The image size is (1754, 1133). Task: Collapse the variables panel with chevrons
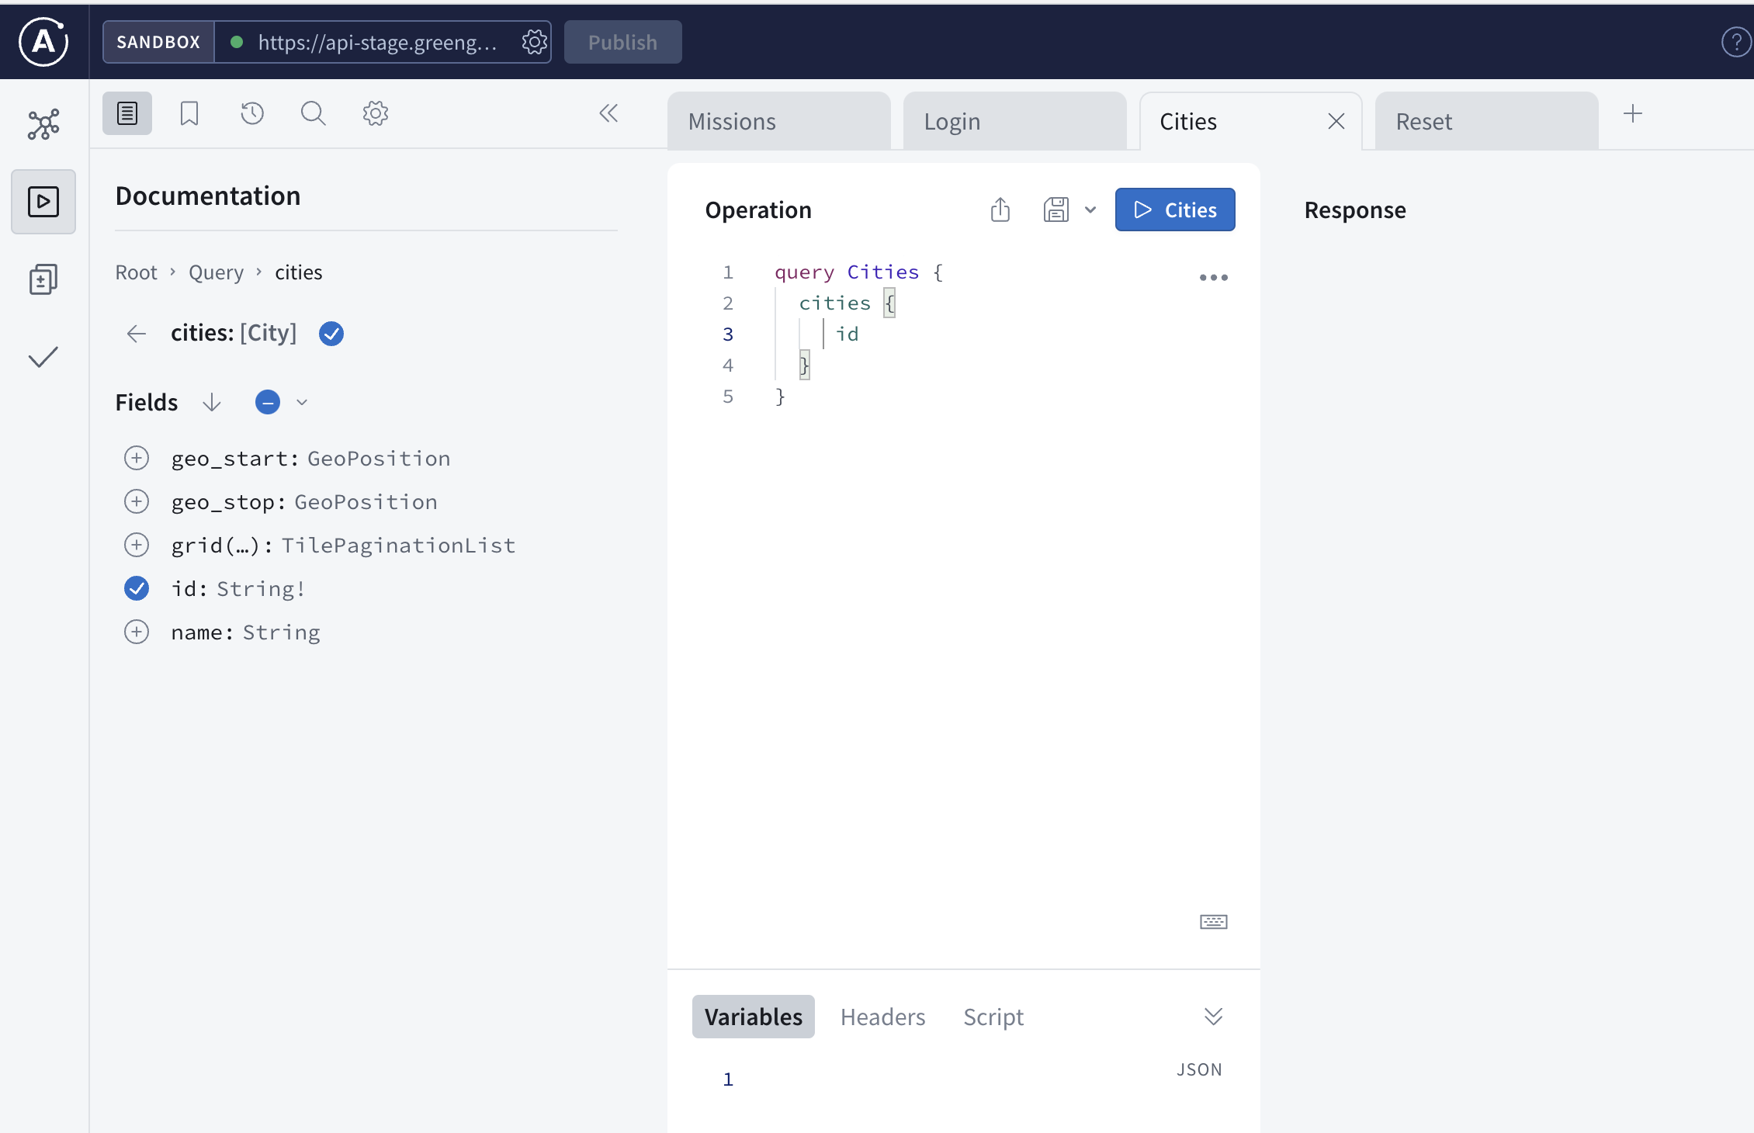coord(1213,1016)
